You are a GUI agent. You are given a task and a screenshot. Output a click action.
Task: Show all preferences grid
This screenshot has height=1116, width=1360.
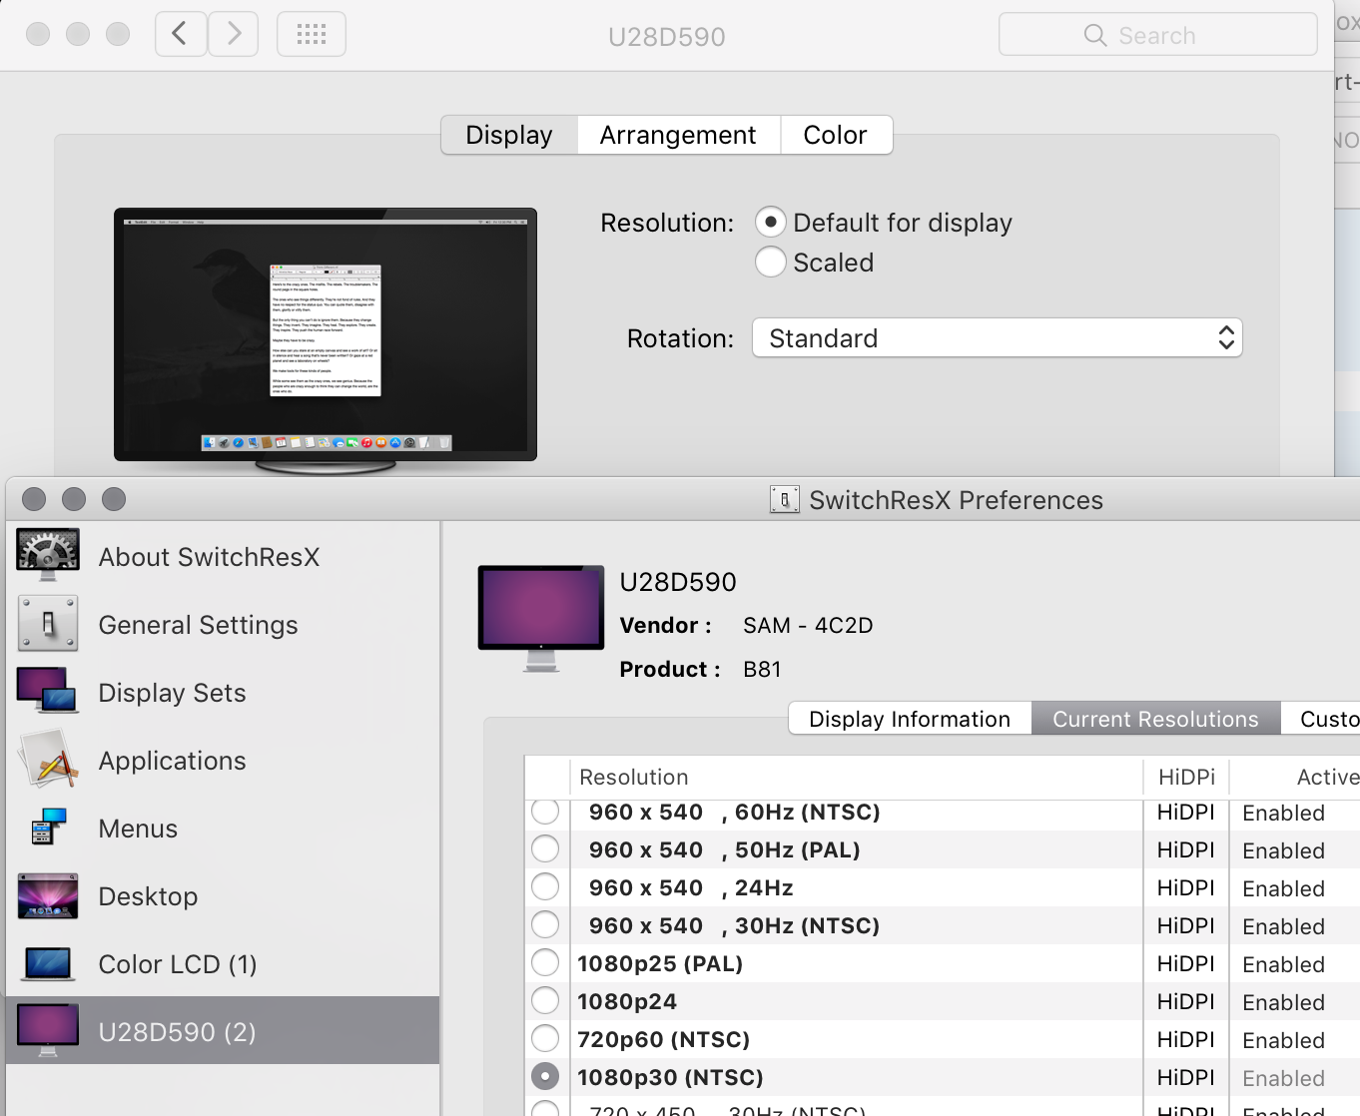coord(312,34)
